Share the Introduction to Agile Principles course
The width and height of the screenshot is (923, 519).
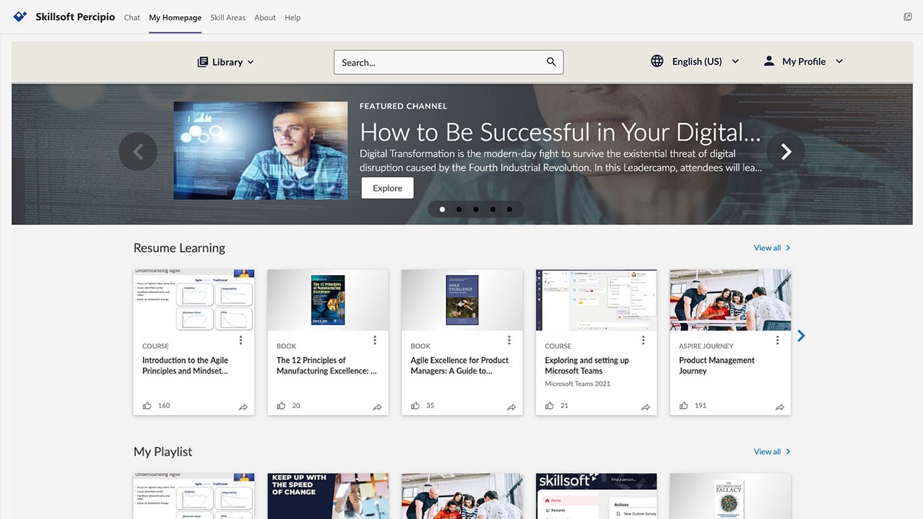243,407
